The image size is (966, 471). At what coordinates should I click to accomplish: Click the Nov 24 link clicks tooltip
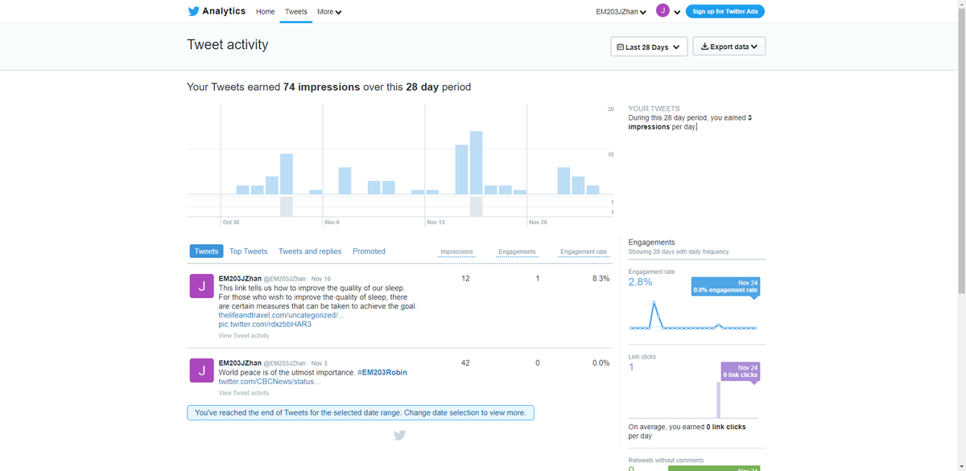click(740, 371)
